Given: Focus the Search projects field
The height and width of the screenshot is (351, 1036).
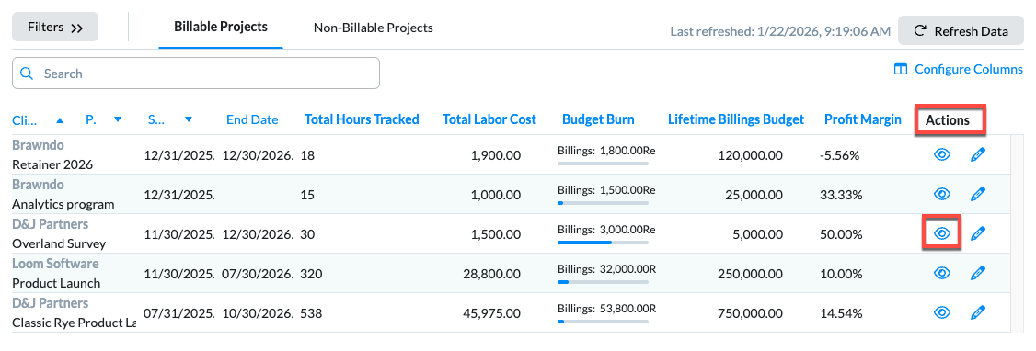Looking at the screenshot, I should point(196,74).
